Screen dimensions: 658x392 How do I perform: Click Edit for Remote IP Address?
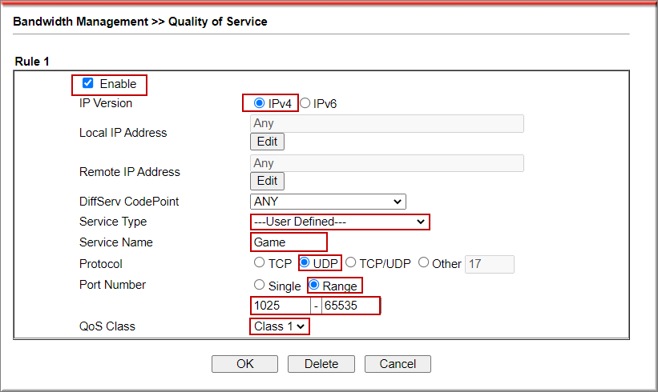267,181
